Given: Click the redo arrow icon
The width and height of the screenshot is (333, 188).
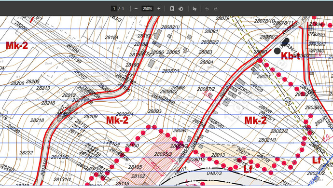Looking at the screenshot, I should pyautogui.click(x=216, y=9).
